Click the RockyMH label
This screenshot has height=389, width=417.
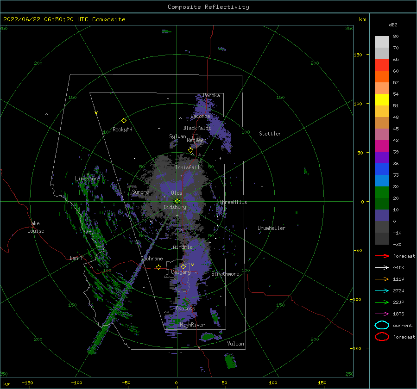point(122,130)
